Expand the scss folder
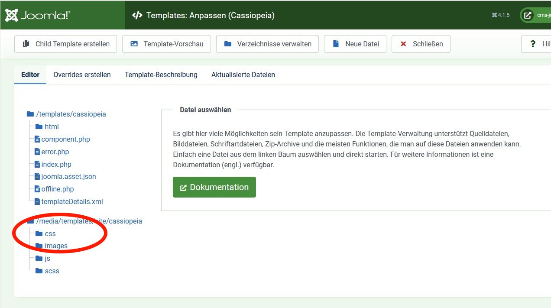Viewport: 551px width, 308px height. [52, 271]
